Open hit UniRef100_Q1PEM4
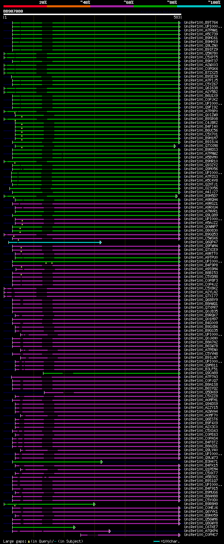 (x=201, y=469)
